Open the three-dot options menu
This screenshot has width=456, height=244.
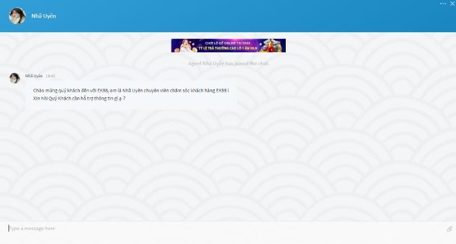pos(442,3)
